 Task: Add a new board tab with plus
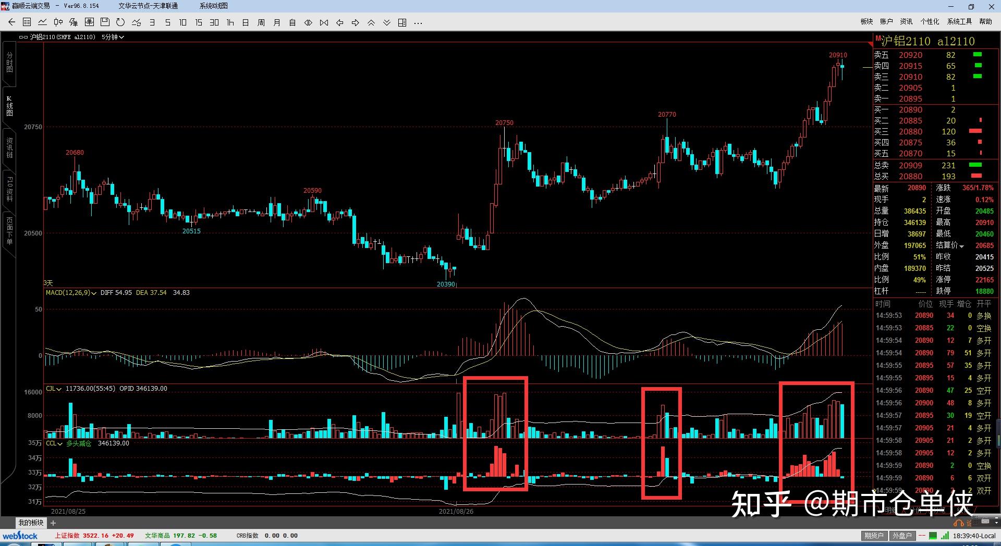click(53, 523)
